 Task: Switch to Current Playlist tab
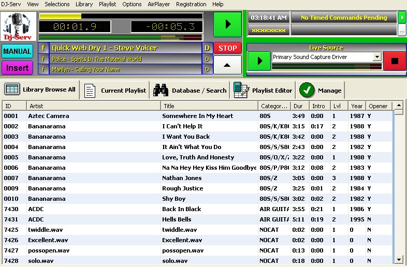[x=115, y=91]
